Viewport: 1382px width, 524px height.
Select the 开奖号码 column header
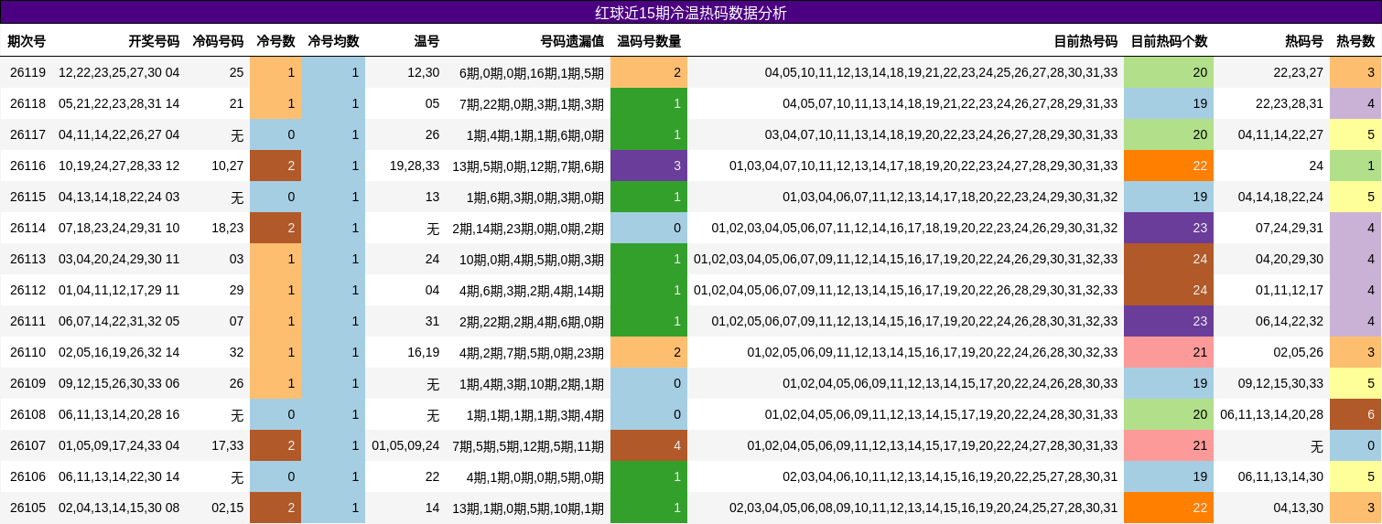click(x=154, y=41)
